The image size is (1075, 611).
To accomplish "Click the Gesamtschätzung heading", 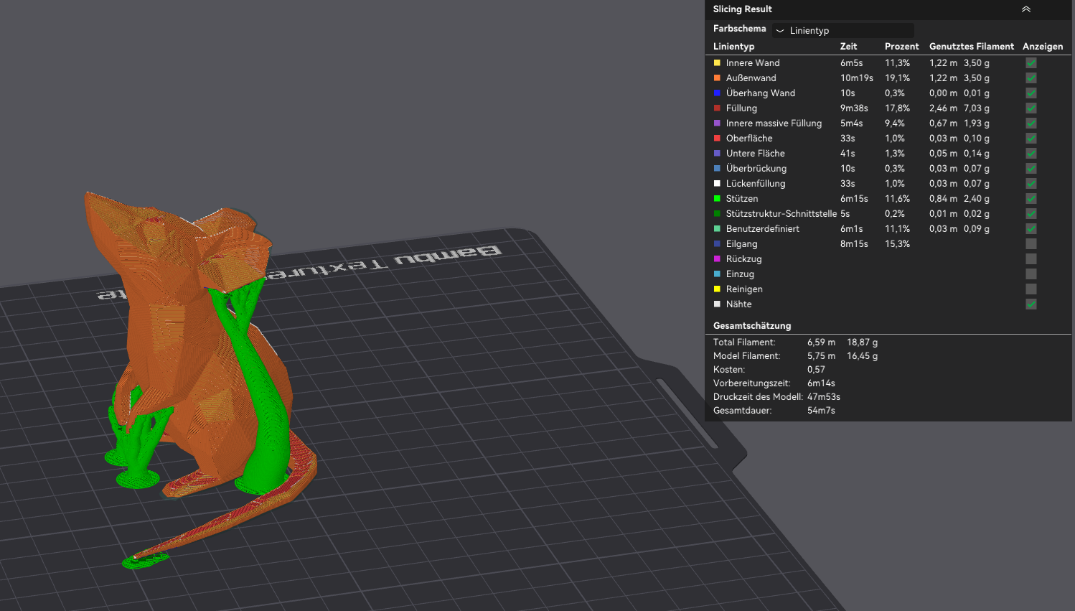I will (752, 326).
